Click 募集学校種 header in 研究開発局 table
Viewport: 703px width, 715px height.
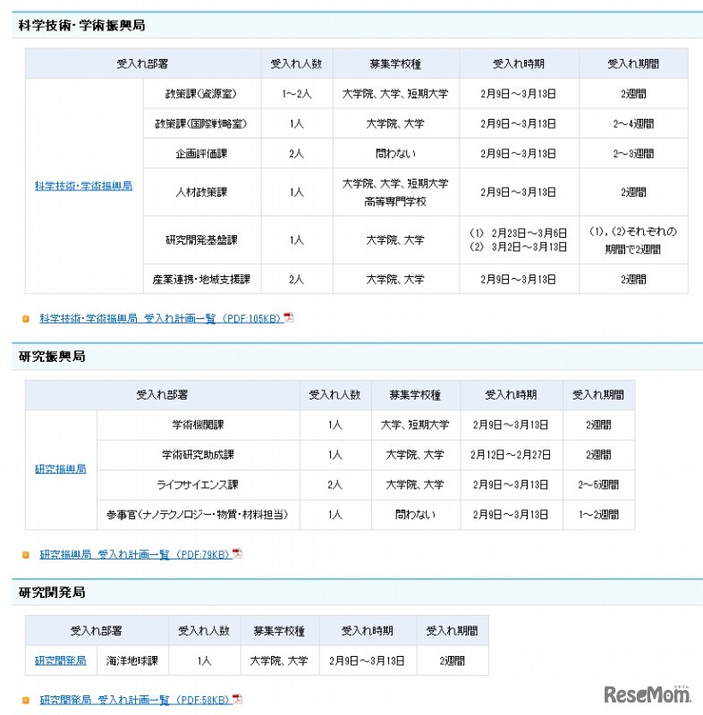[280, 631]
